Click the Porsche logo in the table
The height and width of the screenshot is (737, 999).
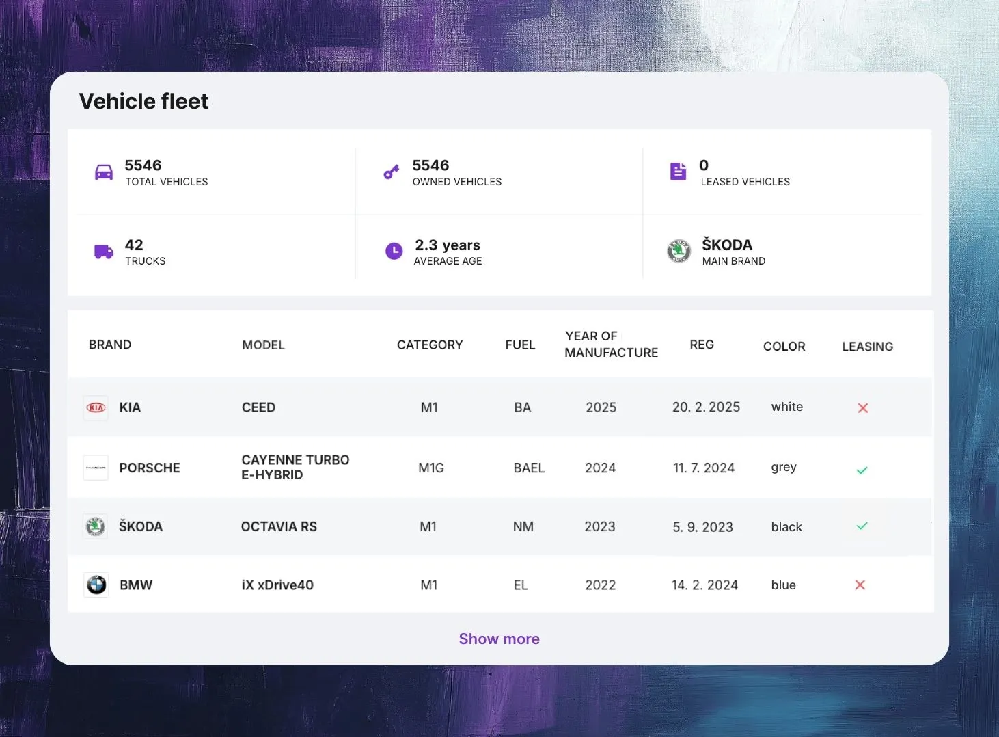tap(96, 468)
